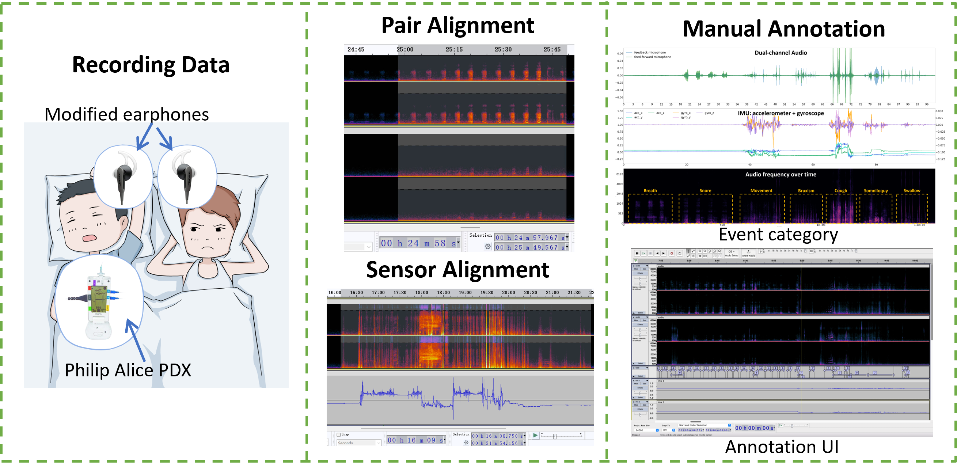957x471 pixels.
Task: Expand the Start and End of Selection dropdown
Action: [x=729, y=425]
